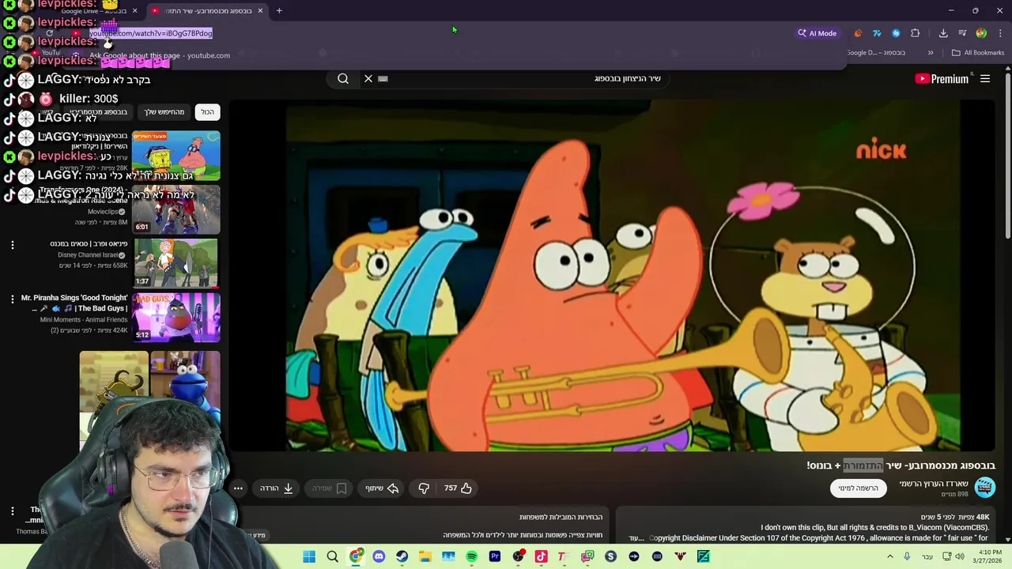Open Chrome's three-dot menu

1000,33
